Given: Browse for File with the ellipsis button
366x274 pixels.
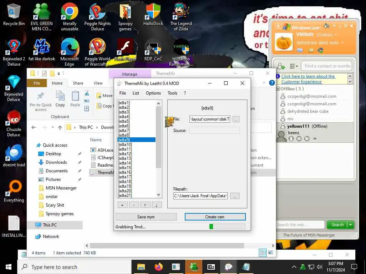Looking at the screenshot, I should coord(236,119).
